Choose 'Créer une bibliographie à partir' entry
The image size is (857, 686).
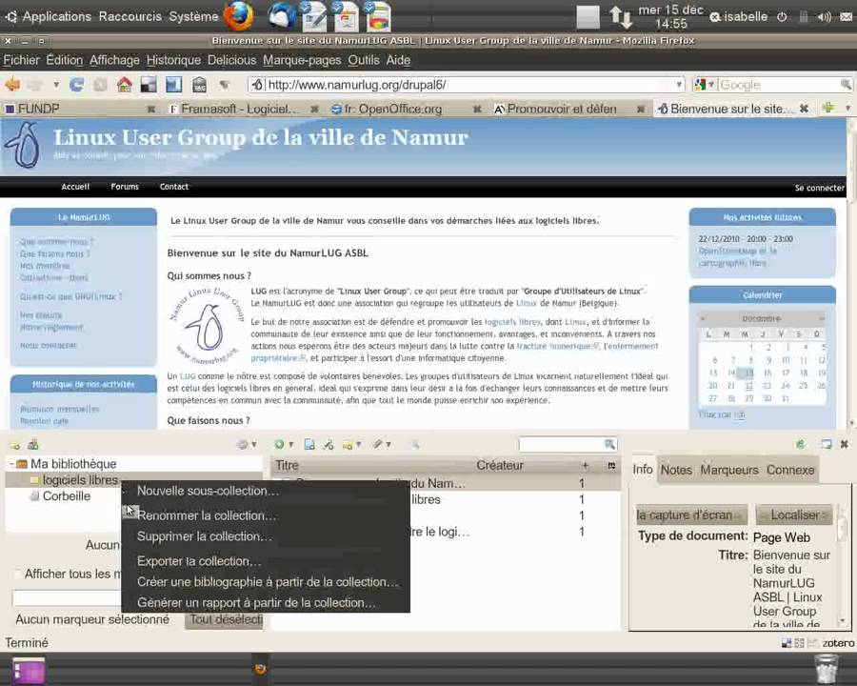[x=268, y=581]
